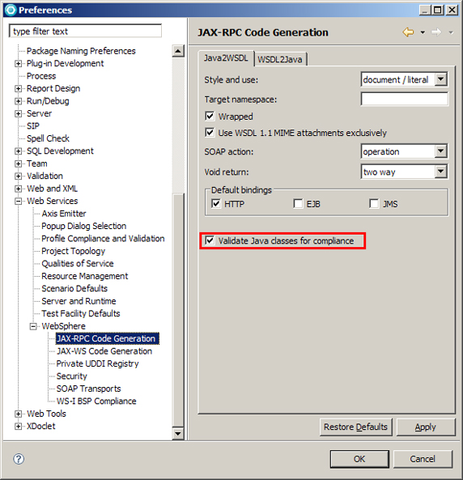Image resolution: width=463 pixels, height=480 pixels.
Task: Select Project Topology in the tree
Action: click(73, 251)
